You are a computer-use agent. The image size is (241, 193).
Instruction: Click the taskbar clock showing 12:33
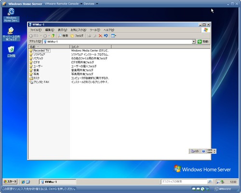point(233,182)
